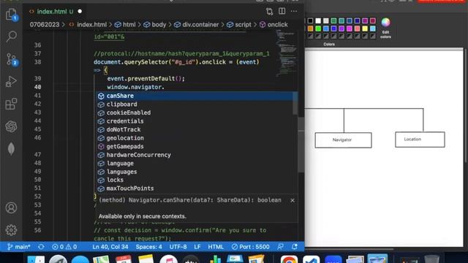The image size is (468, 263).
Task: Open the Search view in the activity bar
Action: (x=12, y=37)
